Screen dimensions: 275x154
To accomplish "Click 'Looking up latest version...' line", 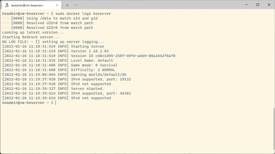I will (x=33, y=32).
